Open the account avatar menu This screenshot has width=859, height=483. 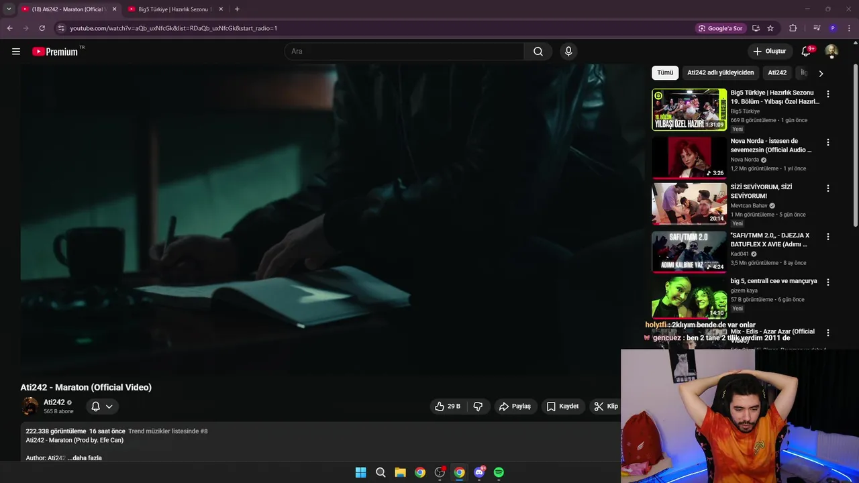point(831,51)
